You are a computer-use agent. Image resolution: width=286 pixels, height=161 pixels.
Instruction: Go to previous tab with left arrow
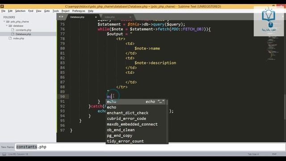(x=59, y=17)
